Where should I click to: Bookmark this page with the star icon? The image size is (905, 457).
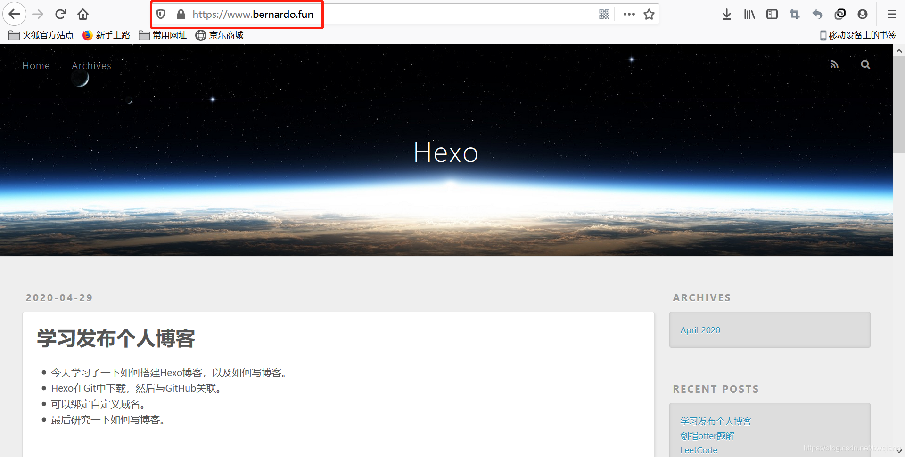[x=649, y=14]
